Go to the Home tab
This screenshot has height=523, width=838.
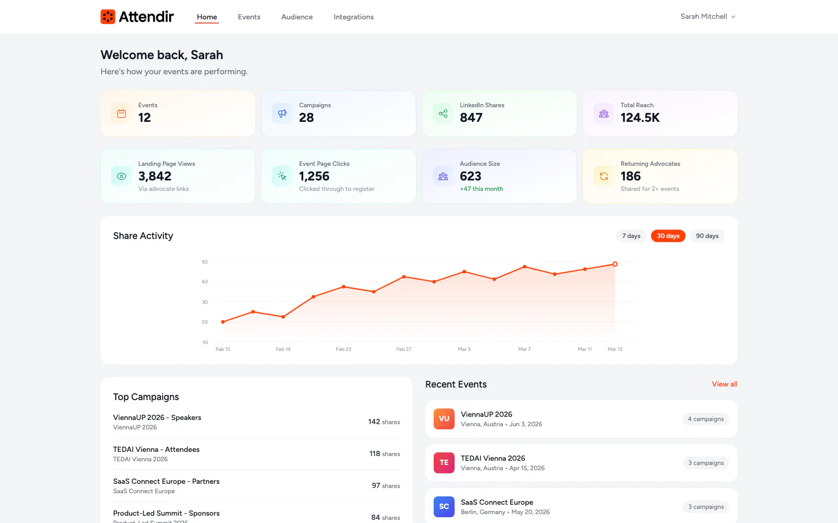[207, 17]
